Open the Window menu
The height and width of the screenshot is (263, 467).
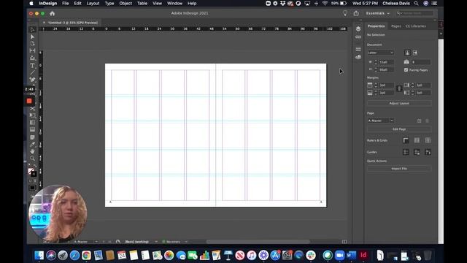[174, 3]
